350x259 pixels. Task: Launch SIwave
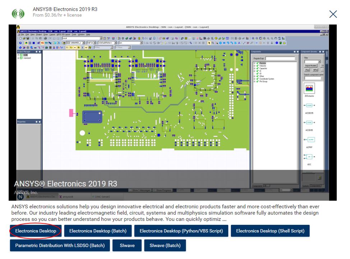pyautogui.click(x=127, y=245)
